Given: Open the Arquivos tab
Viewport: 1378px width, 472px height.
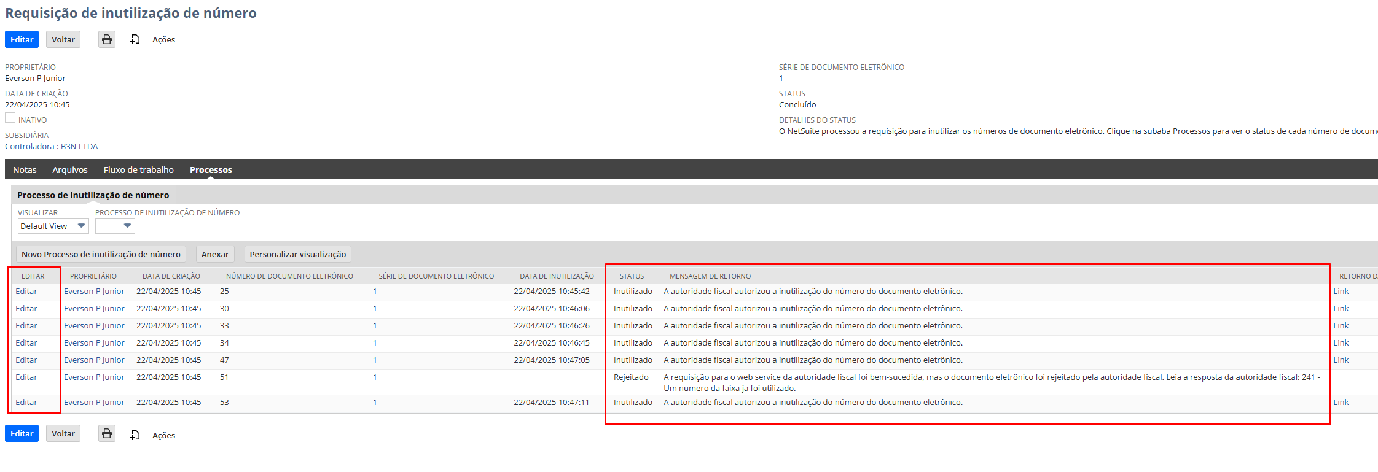Looking at the screenshot, I should (70, 170).
